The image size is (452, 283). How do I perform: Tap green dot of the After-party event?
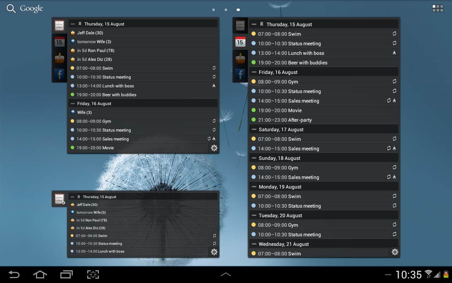(x=254, y=120)
